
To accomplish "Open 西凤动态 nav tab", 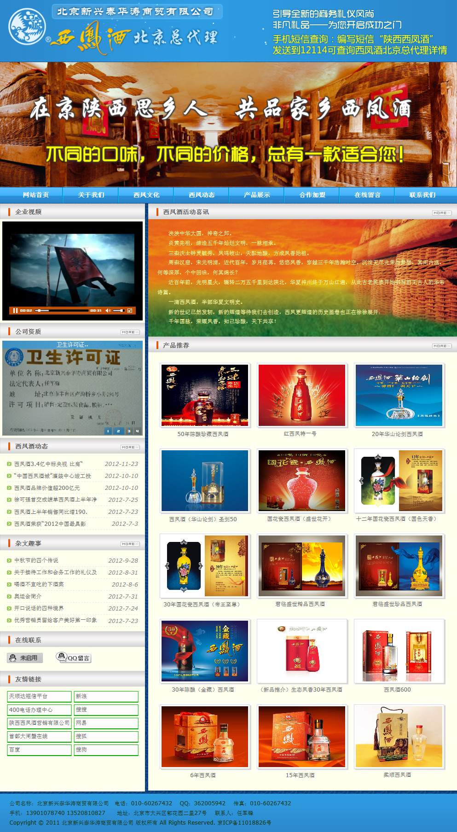I will coord(202,195).
